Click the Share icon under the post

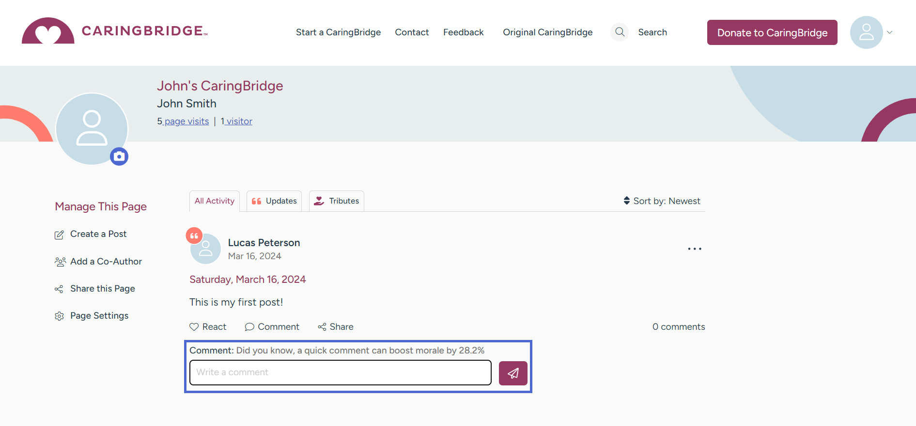(x=322, y=327)
